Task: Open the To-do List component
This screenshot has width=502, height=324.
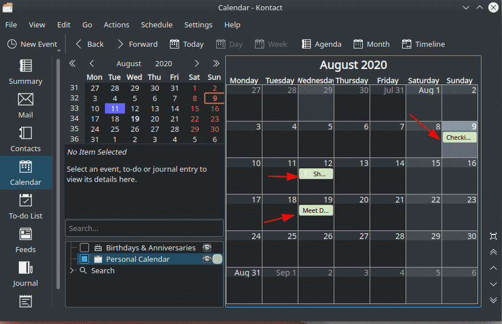Action: 26,206
